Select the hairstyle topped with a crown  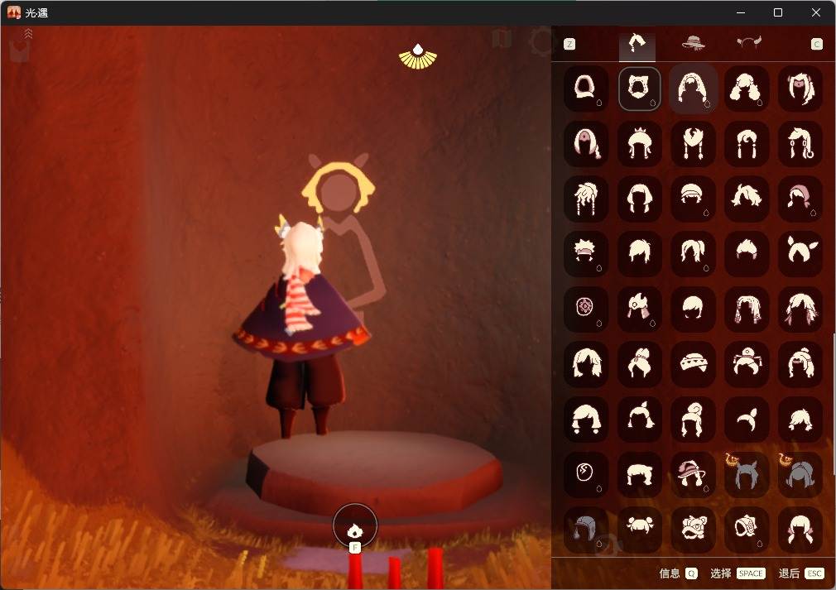click(640, 143)
